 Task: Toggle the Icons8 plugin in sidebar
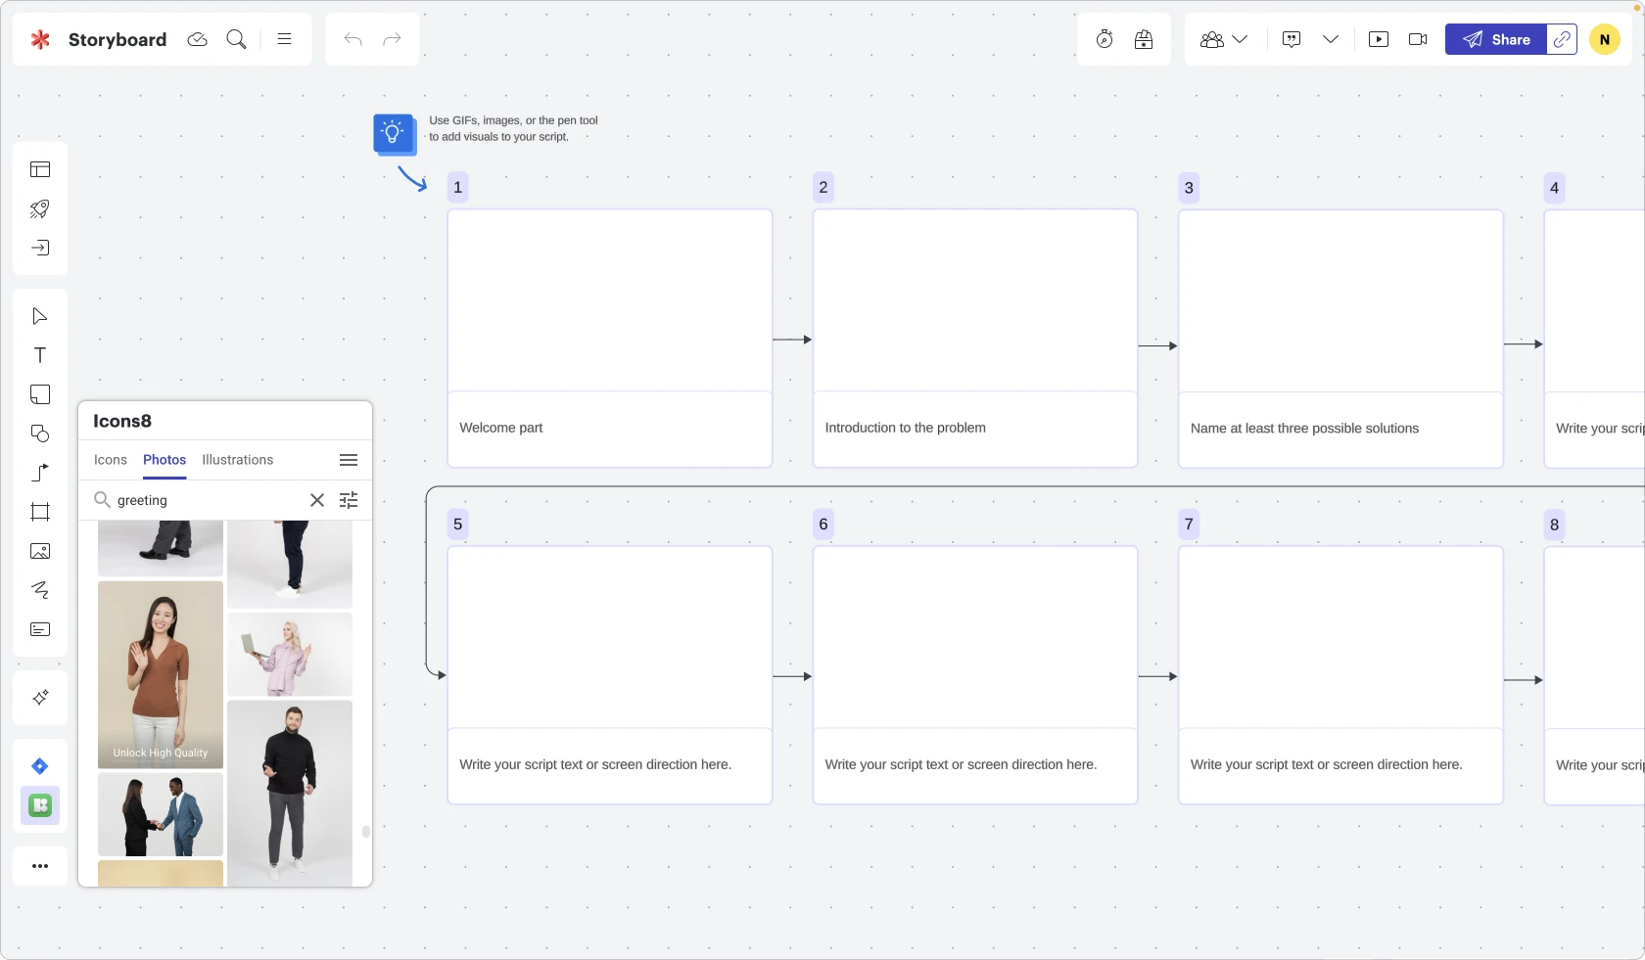pyautogui.click(x=40, y=805)
